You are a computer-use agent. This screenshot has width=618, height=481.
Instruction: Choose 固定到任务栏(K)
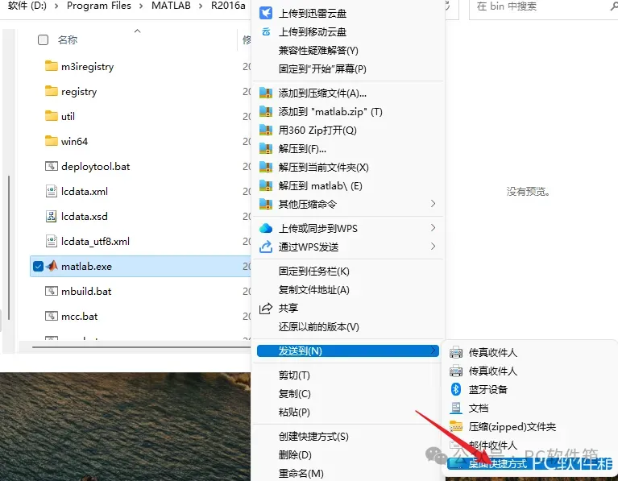tap(313, 272)
